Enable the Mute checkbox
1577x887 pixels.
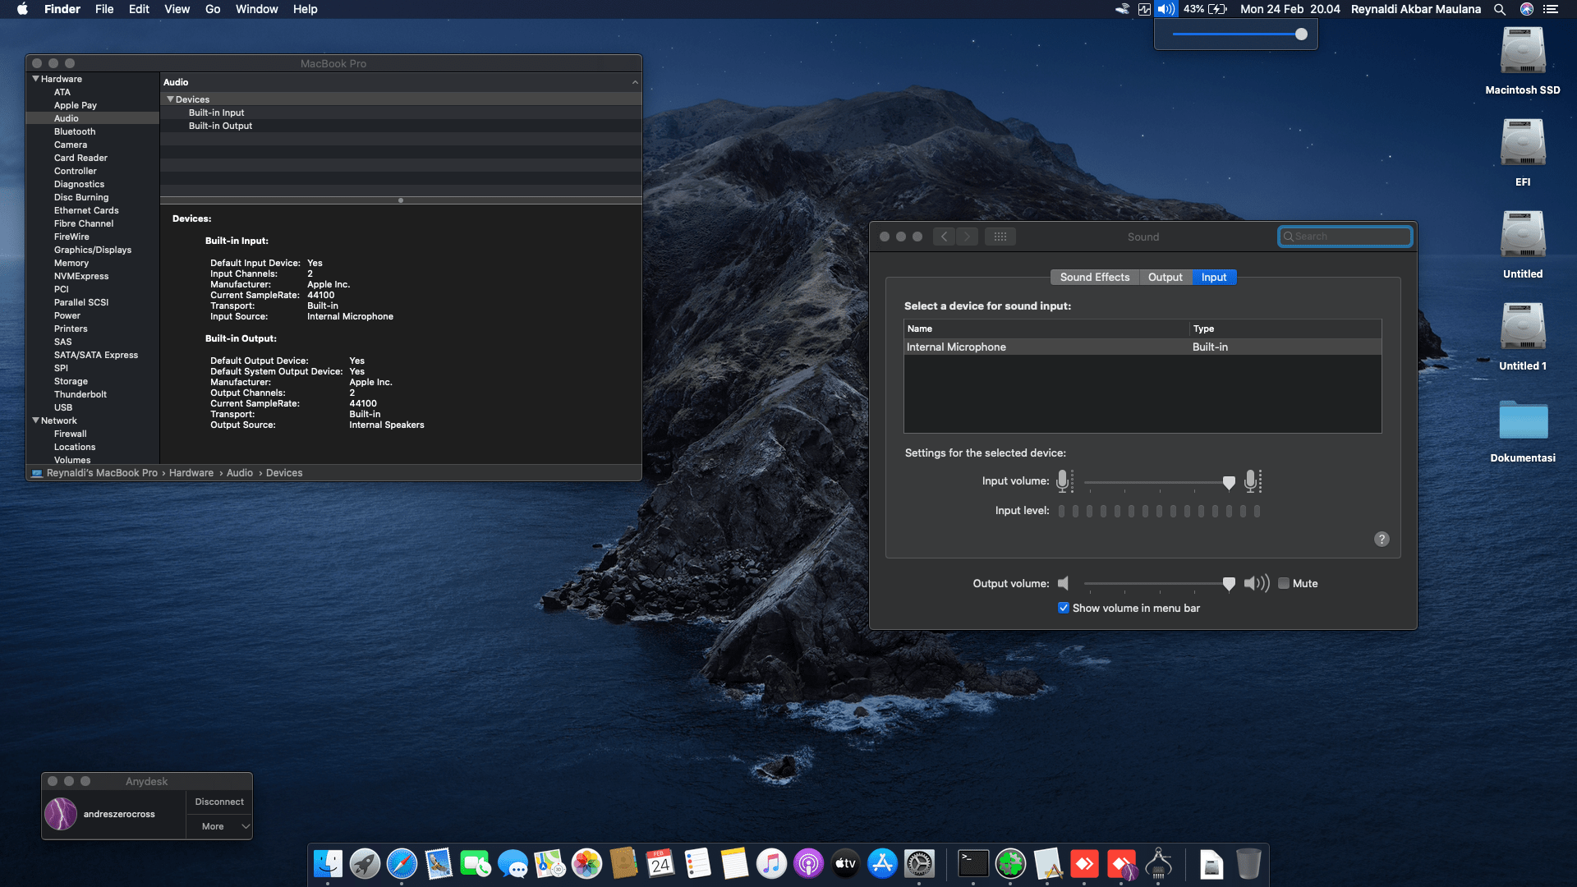(x=1284, y=584)
